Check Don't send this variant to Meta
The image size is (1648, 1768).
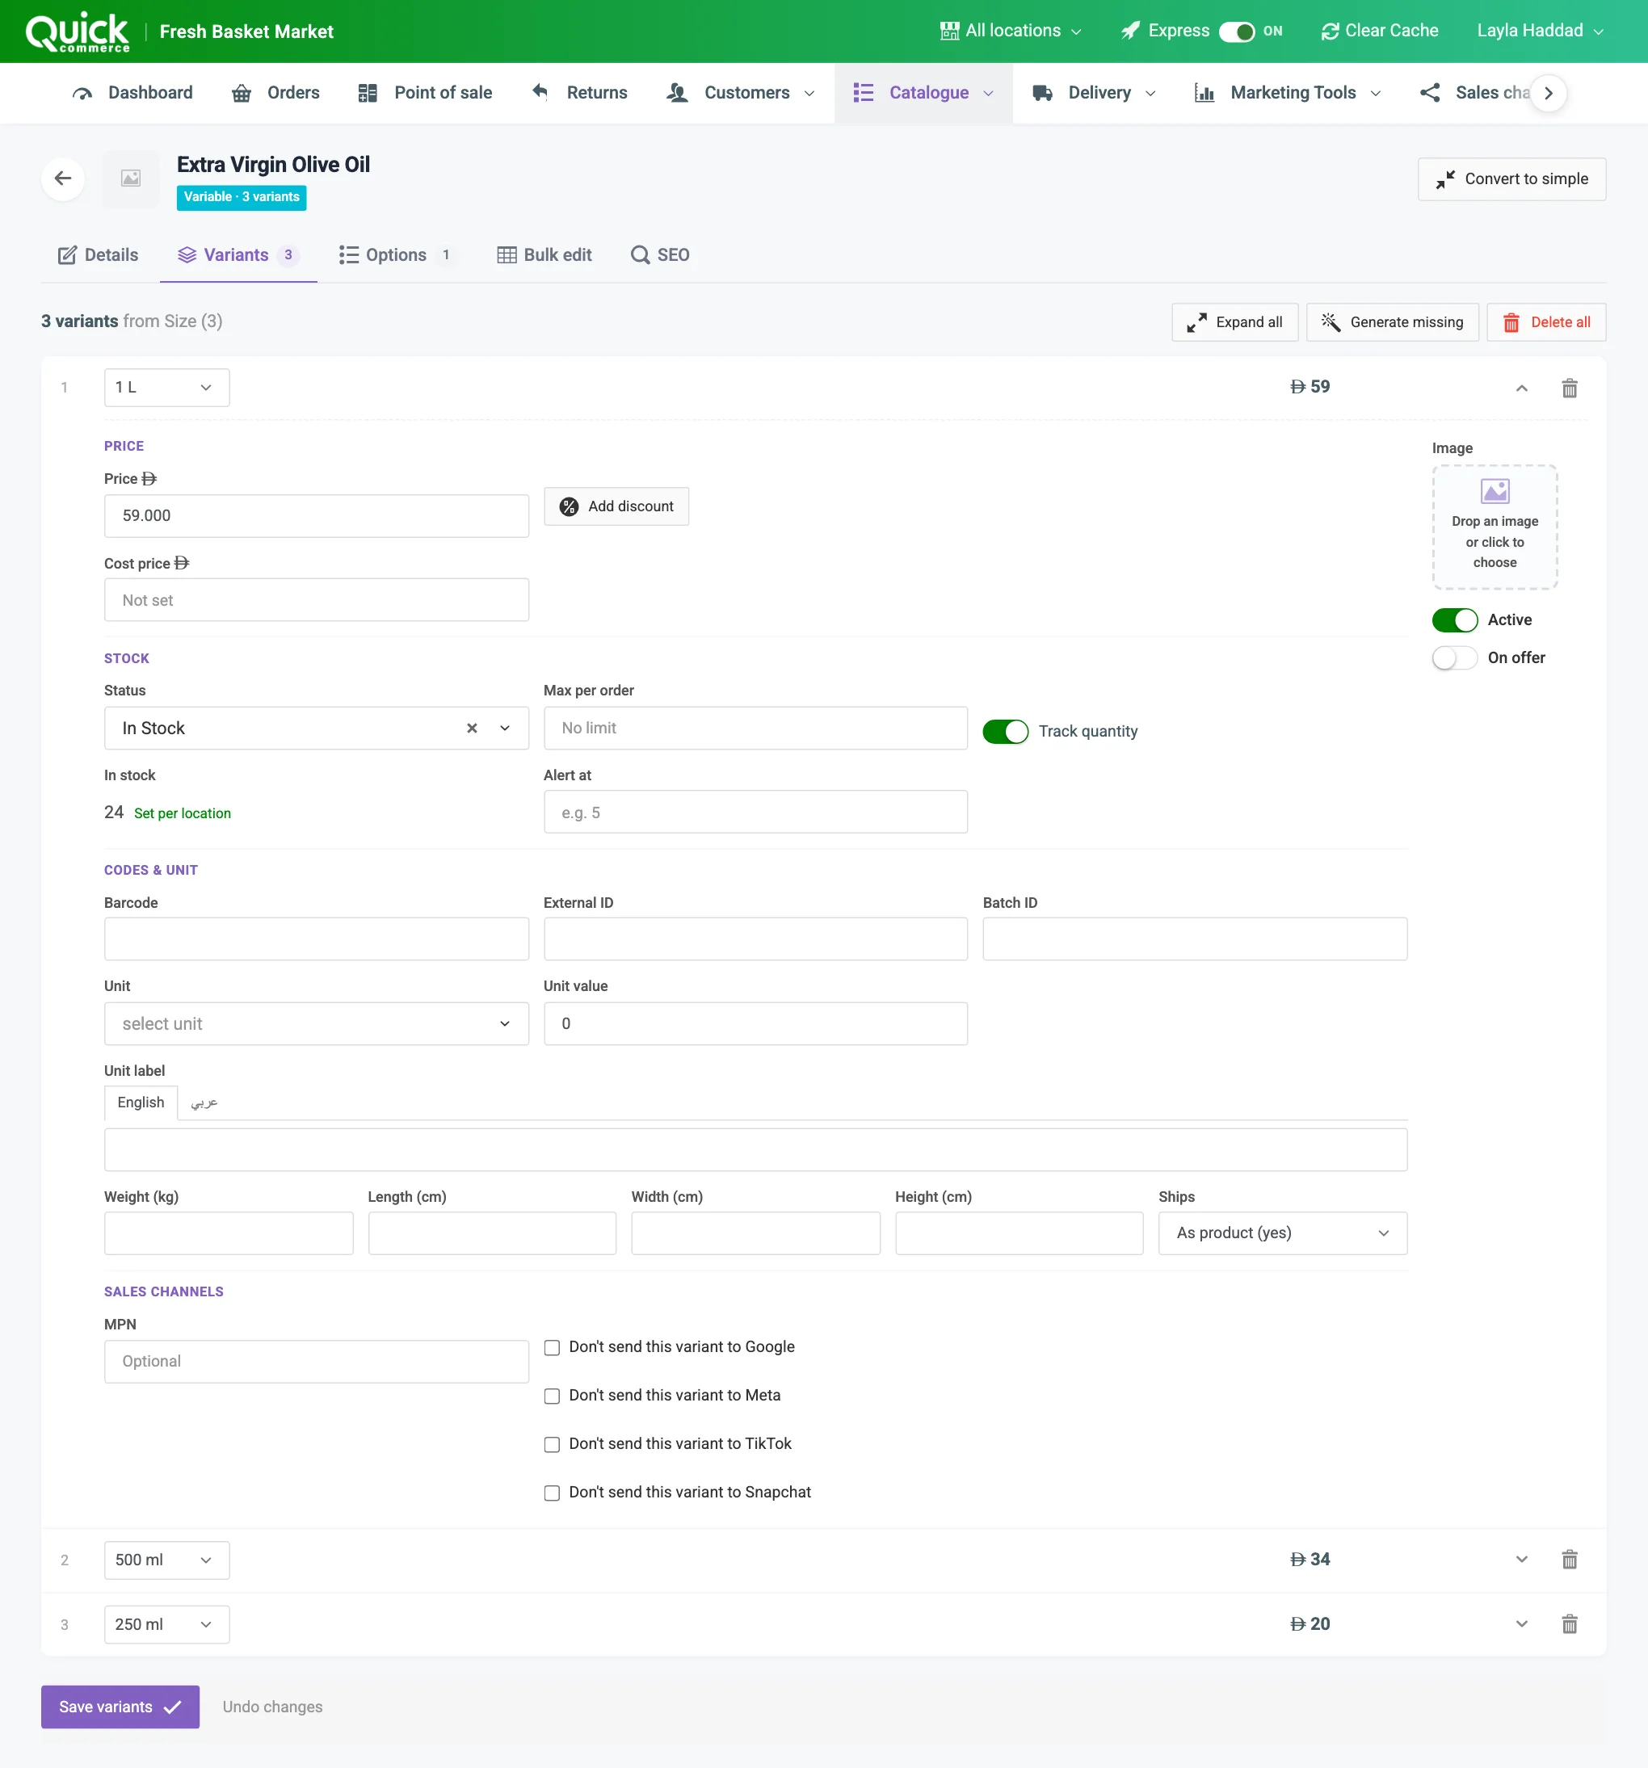pyautogui.click(x=553, y=1396)
